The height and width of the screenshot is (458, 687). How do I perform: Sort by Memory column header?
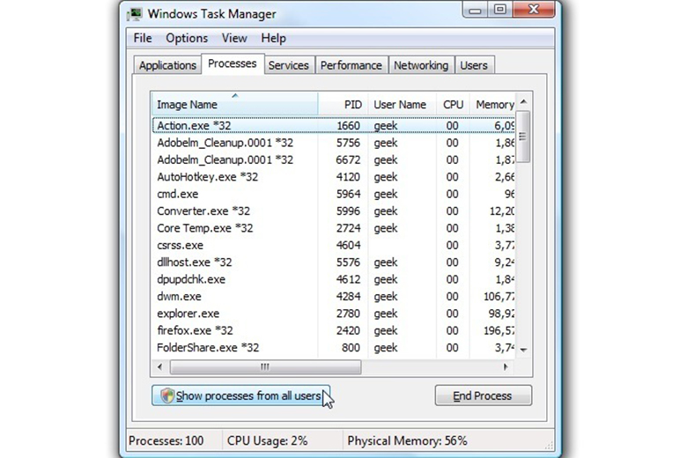(x=492, y=104)
